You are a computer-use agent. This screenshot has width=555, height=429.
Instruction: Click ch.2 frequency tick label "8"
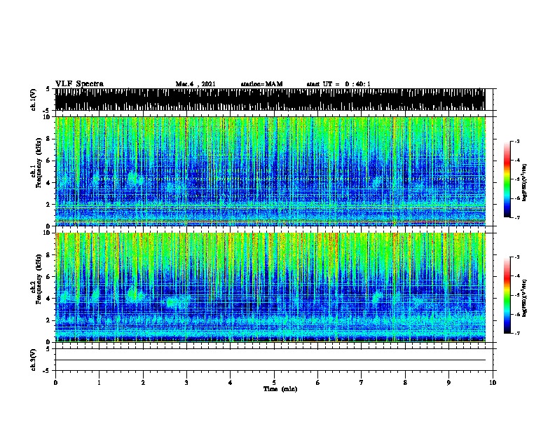coord(48,255)
